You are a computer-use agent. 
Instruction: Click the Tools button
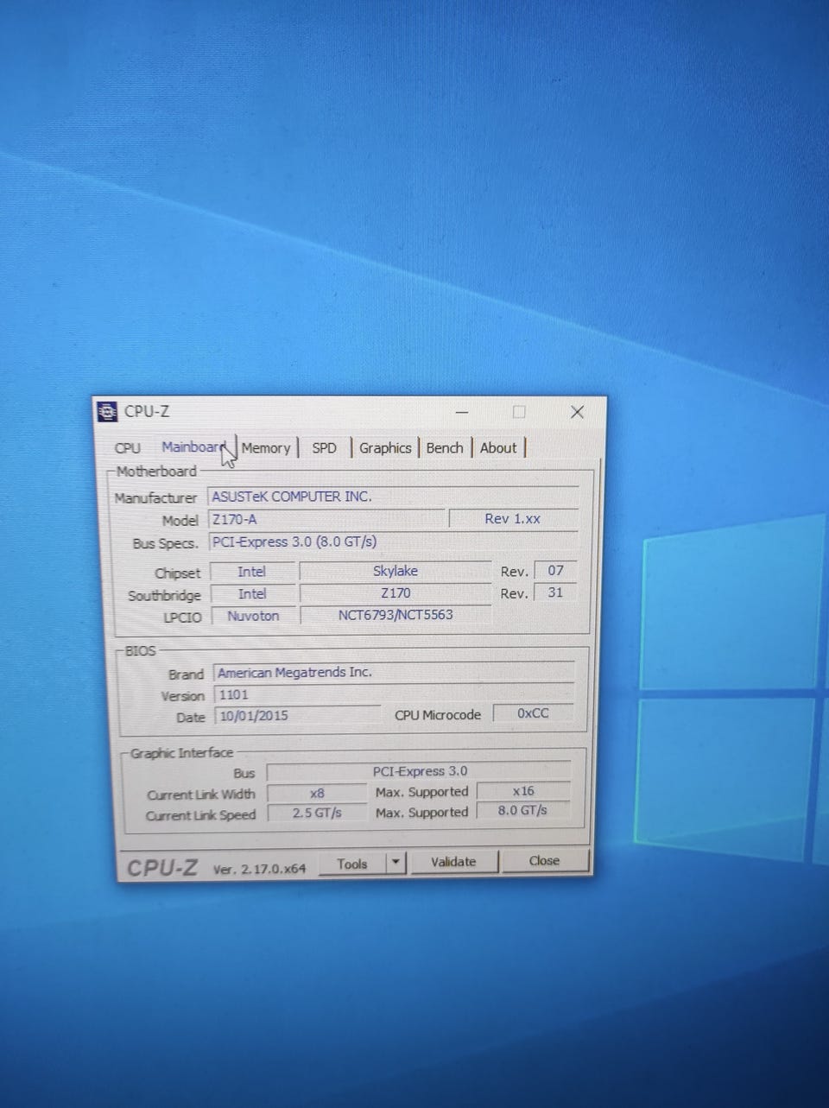[x=351, y=864]
